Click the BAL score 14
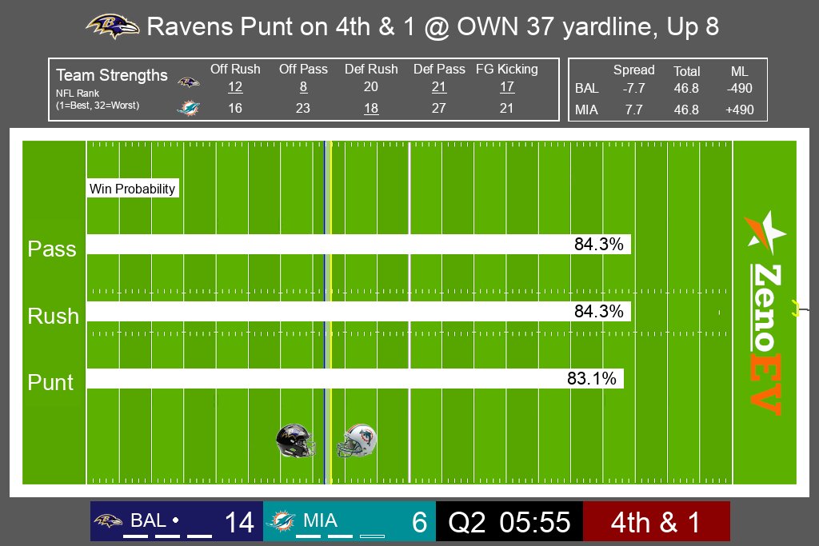The width and height of the screenshot is (819, 546). (x=239, y=522)
